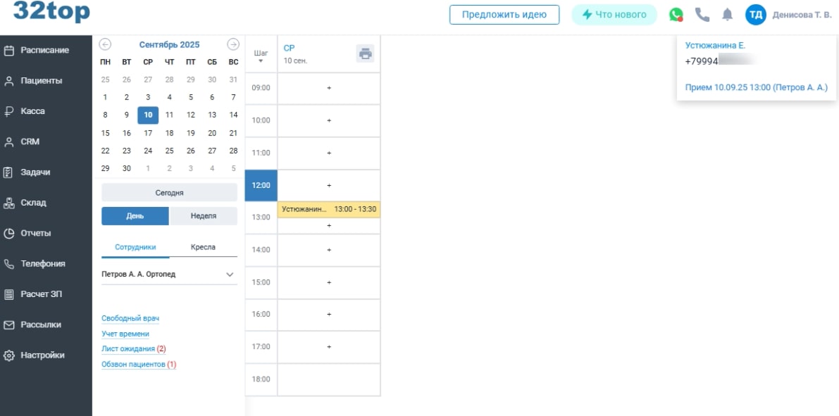Open the yellow Устюжанина 13:00 appointment

coord(328,210)
